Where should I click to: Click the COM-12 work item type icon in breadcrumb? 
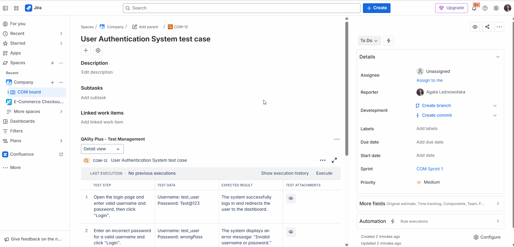coord(170,27)
